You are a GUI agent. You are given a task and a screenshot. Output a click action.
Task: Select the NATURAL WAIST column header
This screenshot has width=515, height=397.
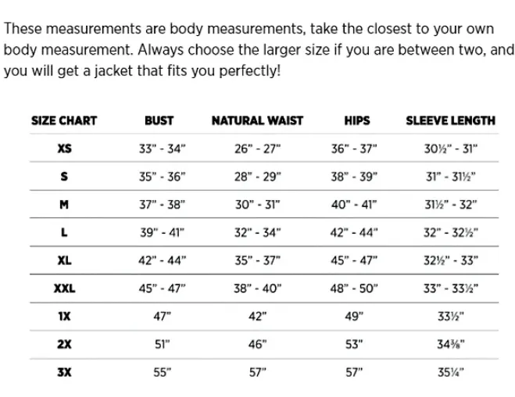[257, 120]
